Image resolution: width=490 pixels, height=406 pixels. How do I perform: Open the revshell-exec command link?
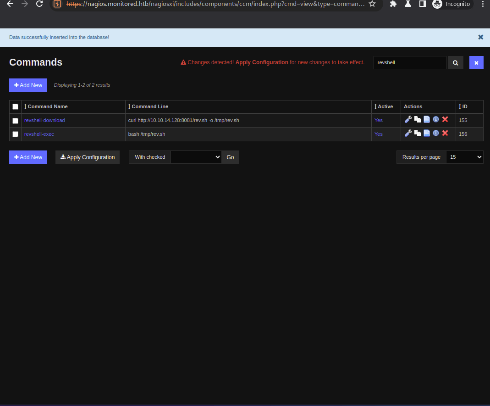39,134
